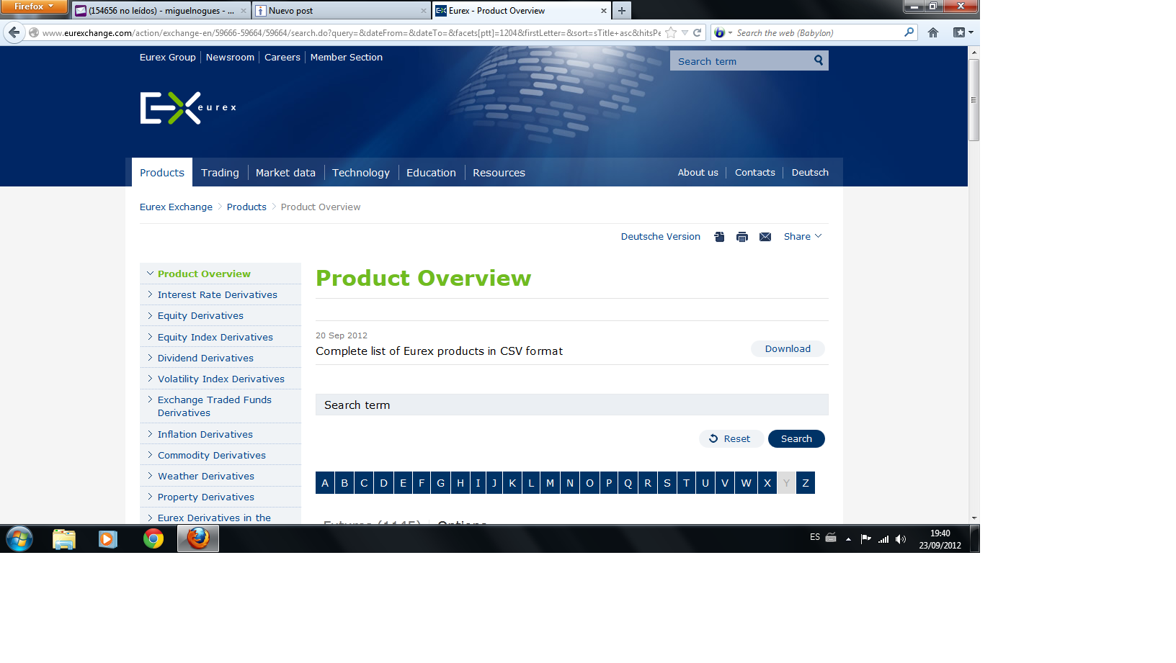The width and height of the screenshot is (1176, 663).
Task: Open media player from taskbar
Action: point(108,538)
